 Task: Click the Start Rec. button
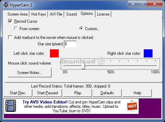(x=18, y=93)
